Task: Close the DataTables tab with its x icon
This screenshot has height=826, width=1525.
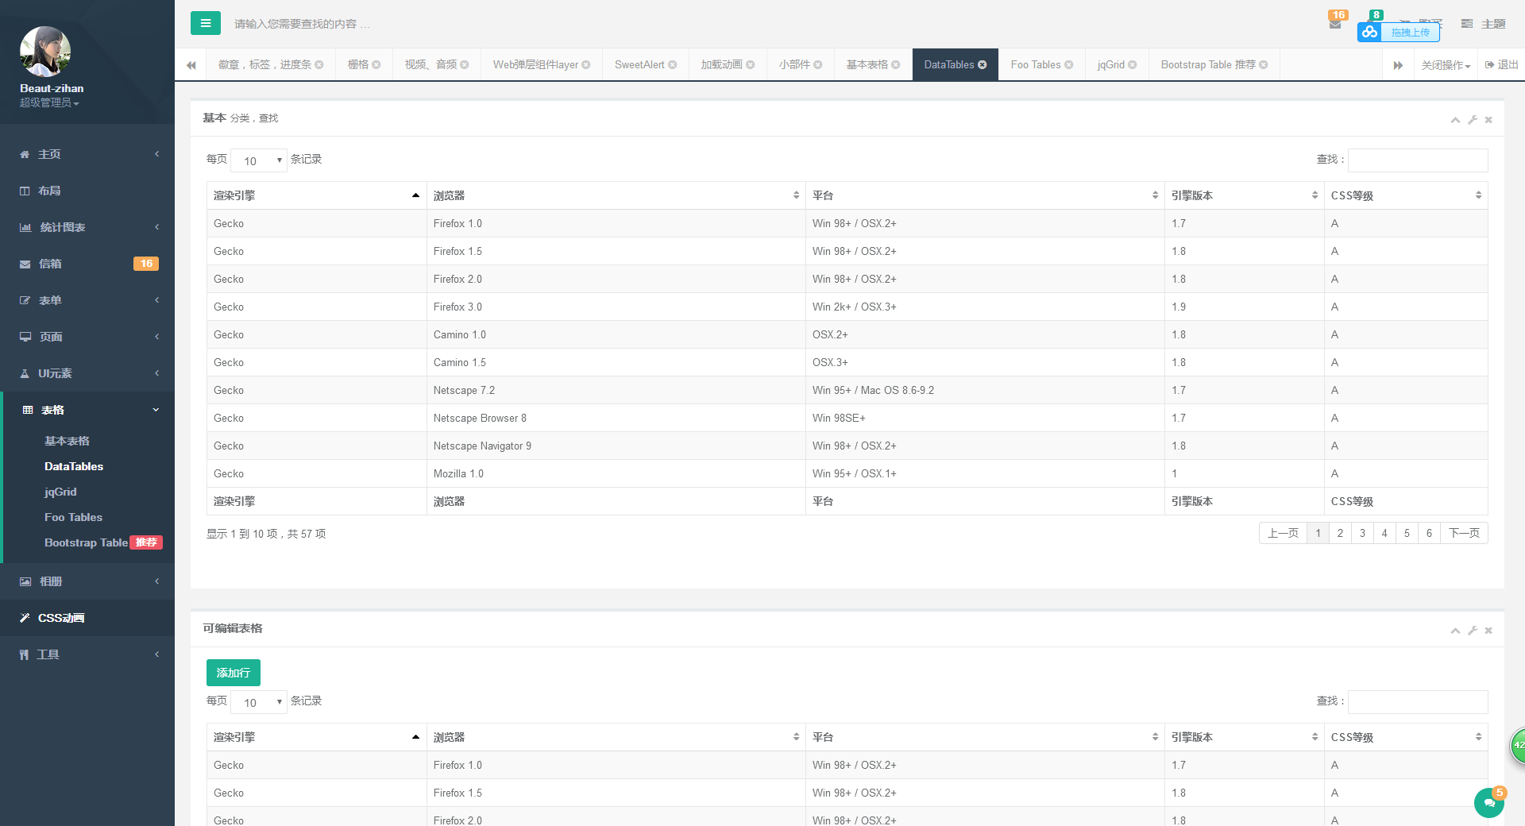Action: click(x=983, y=65)
